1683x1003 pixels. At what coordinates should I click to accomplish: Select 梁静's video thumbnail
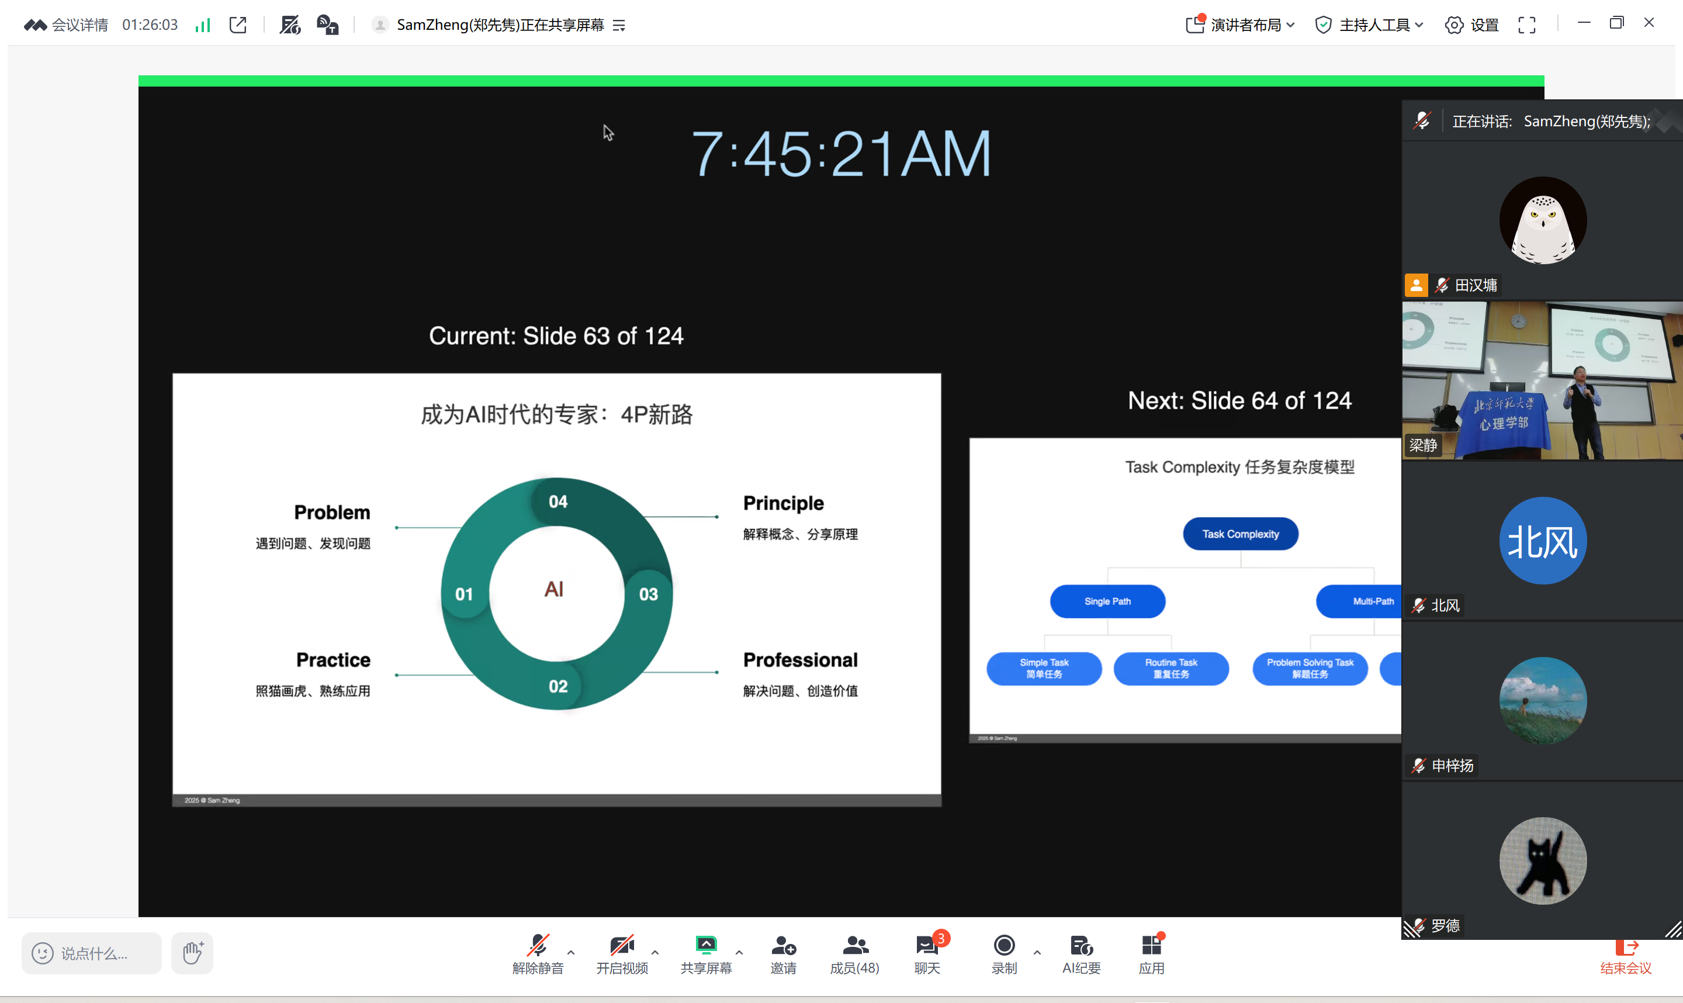pos(1542,381)
